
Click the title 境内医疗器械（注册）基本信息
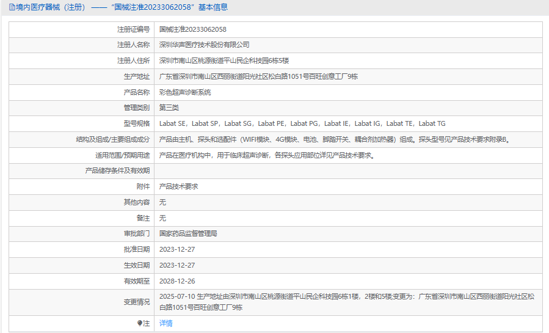click(x=122, y=7)
